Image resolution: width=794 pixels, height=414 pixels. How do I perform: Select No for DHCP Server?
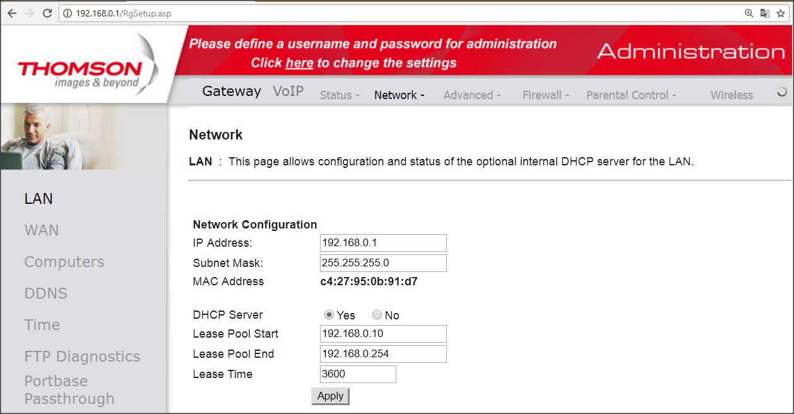[377, 315]
